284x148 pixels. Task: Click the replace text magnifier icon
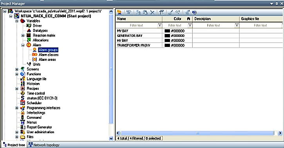178,12
